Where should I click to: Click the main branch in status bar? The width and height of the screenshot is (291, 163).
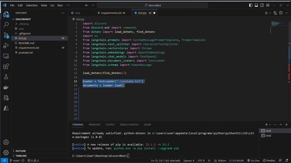pyautogui.click(x=15, y=160)
